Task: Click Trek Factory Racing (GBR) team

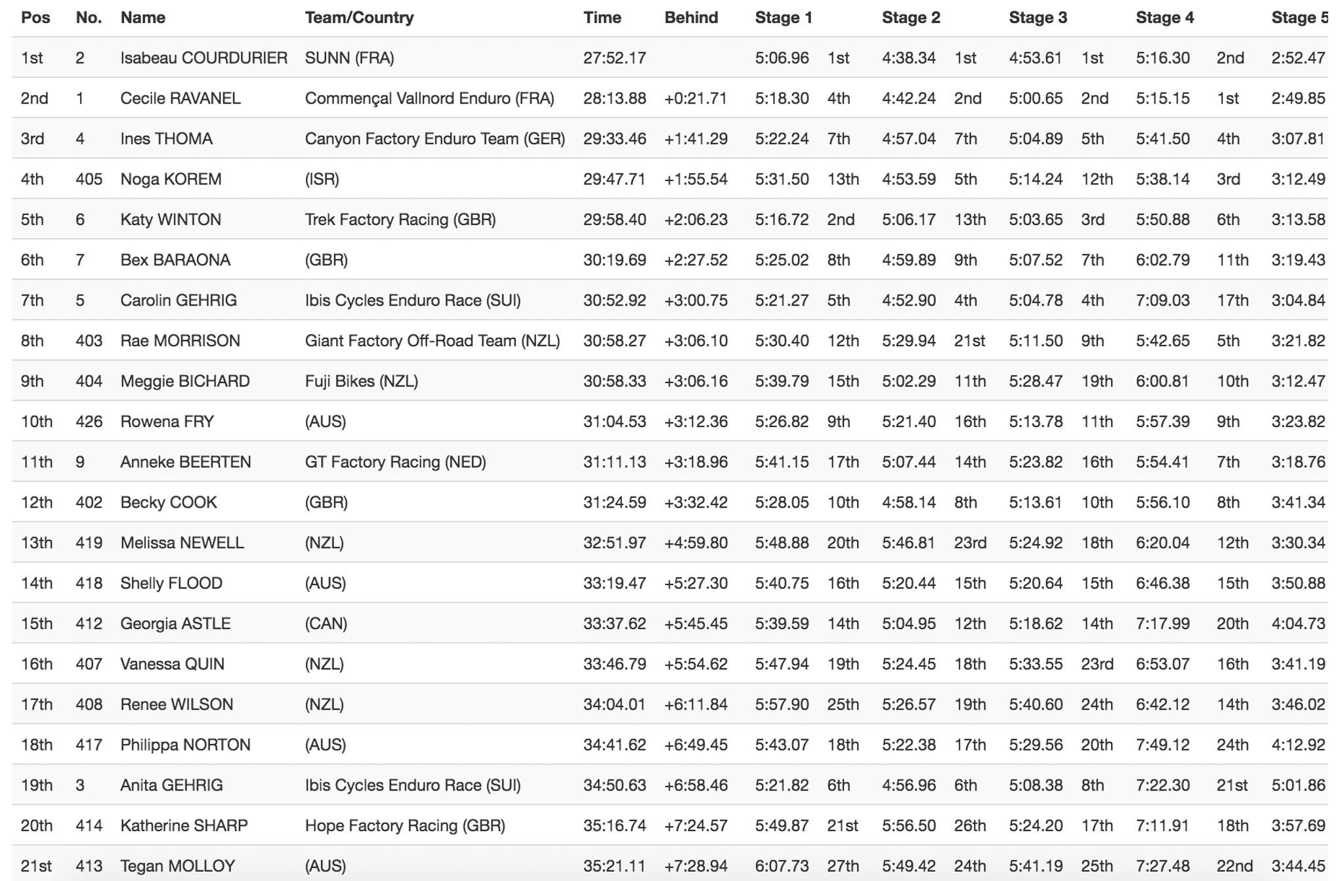Action: [x=400, y=220]
